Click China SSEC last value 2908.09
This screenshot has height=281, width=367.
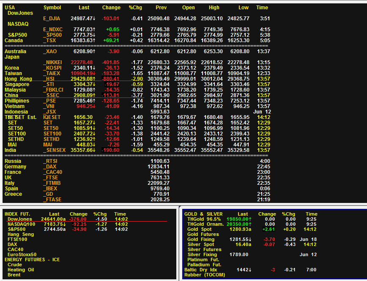[x=85, y=95]
